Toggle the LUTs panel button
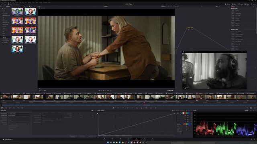Screen dimensions: 257x144 pyautogui.click(x=10, y=4)
